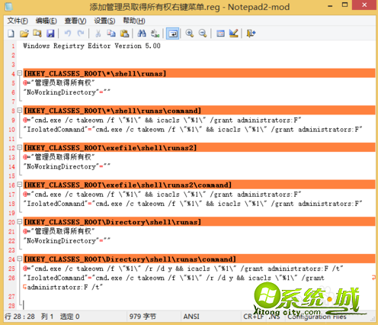Viewport: 378px width, 325px height.
Task: Click [HKEY_CLASSES_ROOT\*\shell\runas\command] header line
Action: point(199,111)
